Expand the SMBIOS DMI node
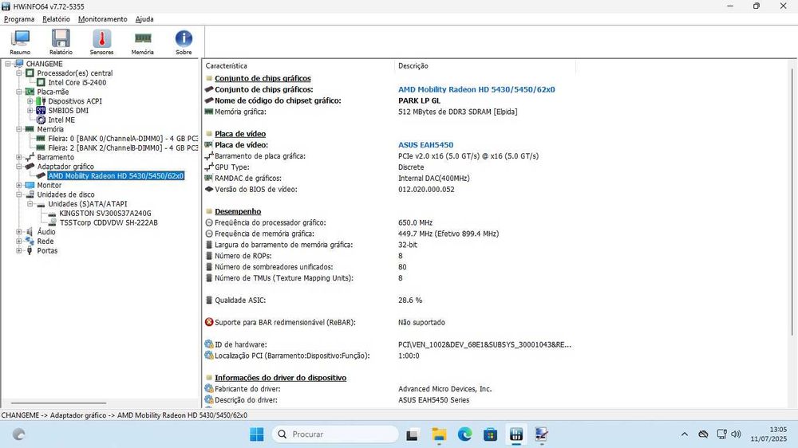The height and width of the screenshot is (448, 798). (30, 110)
